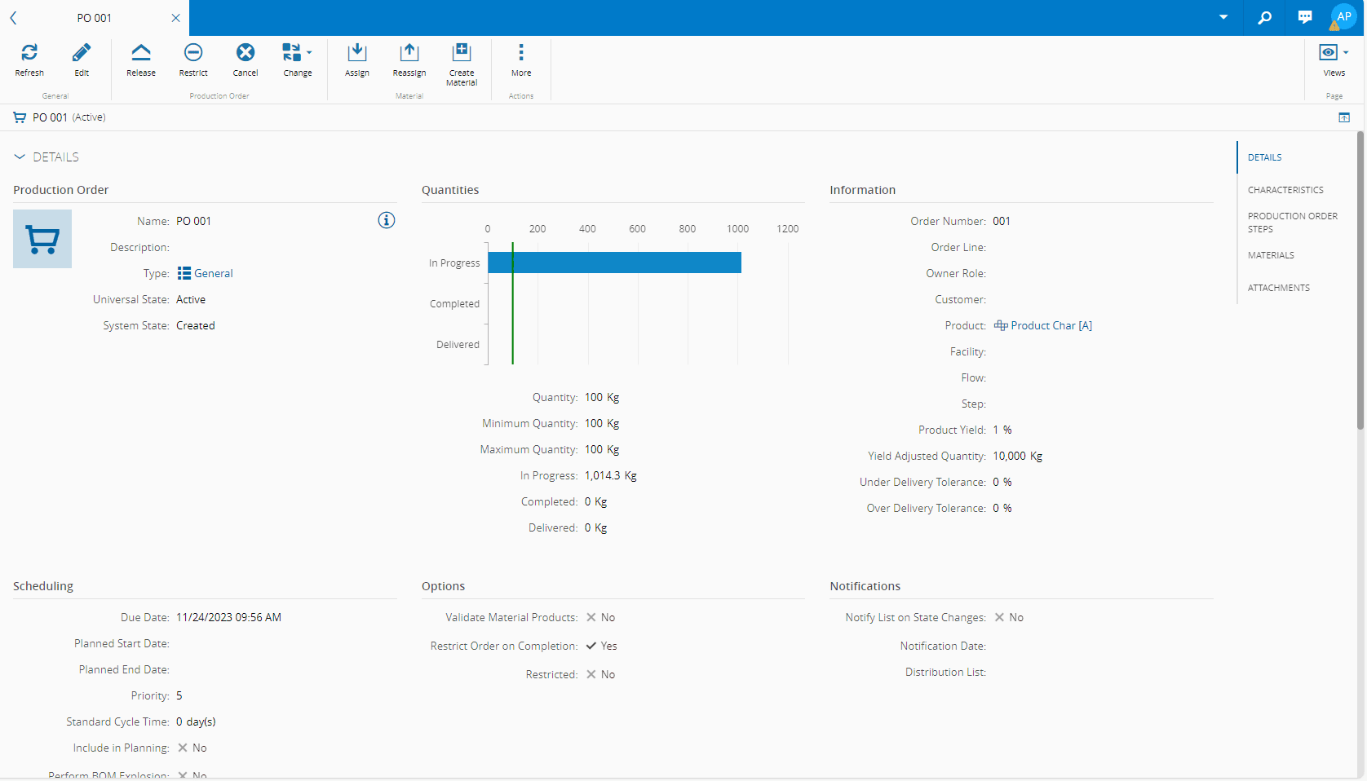
Task: Cancel the production order
Action: pos(246,53)
